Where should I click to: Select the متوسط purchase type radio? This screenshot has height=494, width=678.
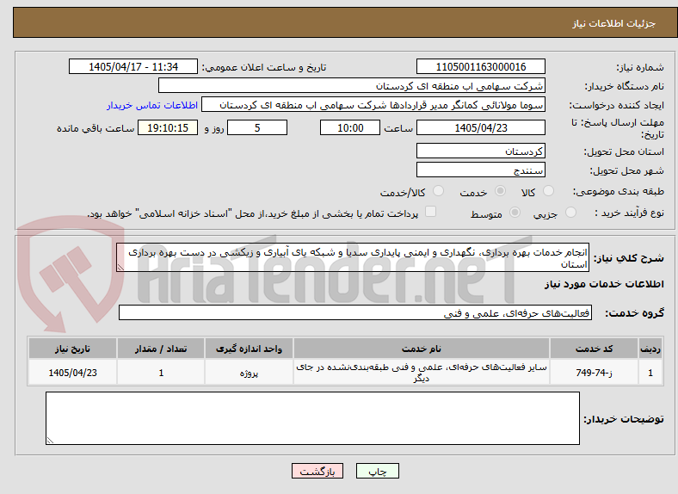pyautogui.click(x=515, y=212)
